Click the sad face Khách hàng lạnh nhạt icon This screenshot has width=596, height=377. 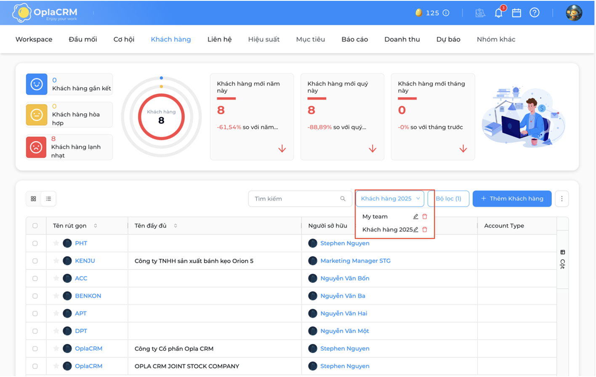[x=37, y=147]
